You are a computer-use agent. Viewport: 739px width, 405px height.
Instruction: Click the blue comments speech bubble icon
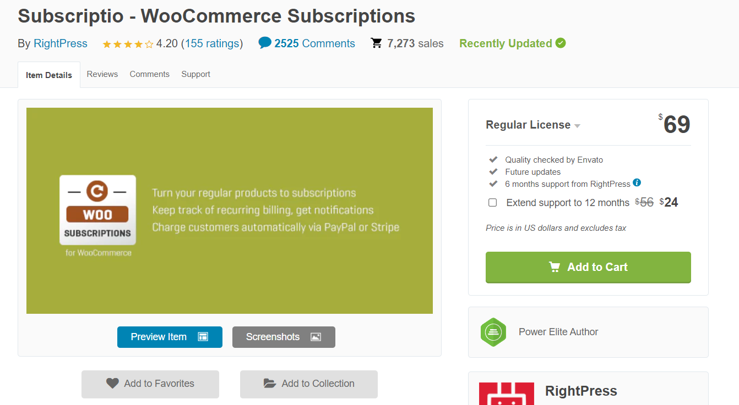tap(265, 43)
